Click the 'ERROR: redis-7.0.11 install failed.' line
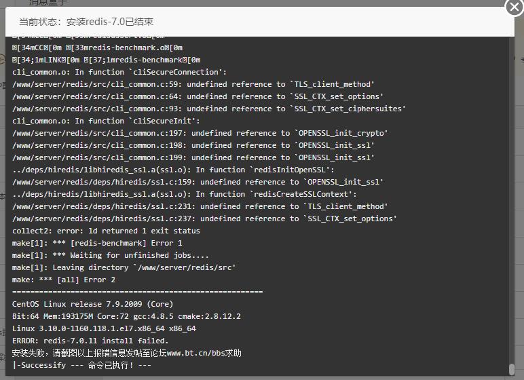The image size is (524, 380). [x=90, y=341]
